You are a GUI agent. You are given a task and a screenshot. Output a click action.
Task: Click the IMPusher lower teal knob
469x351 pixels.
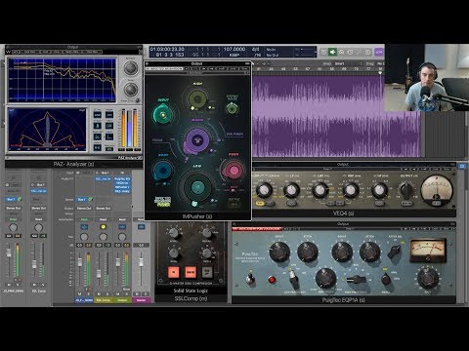[x=197, y=187]
